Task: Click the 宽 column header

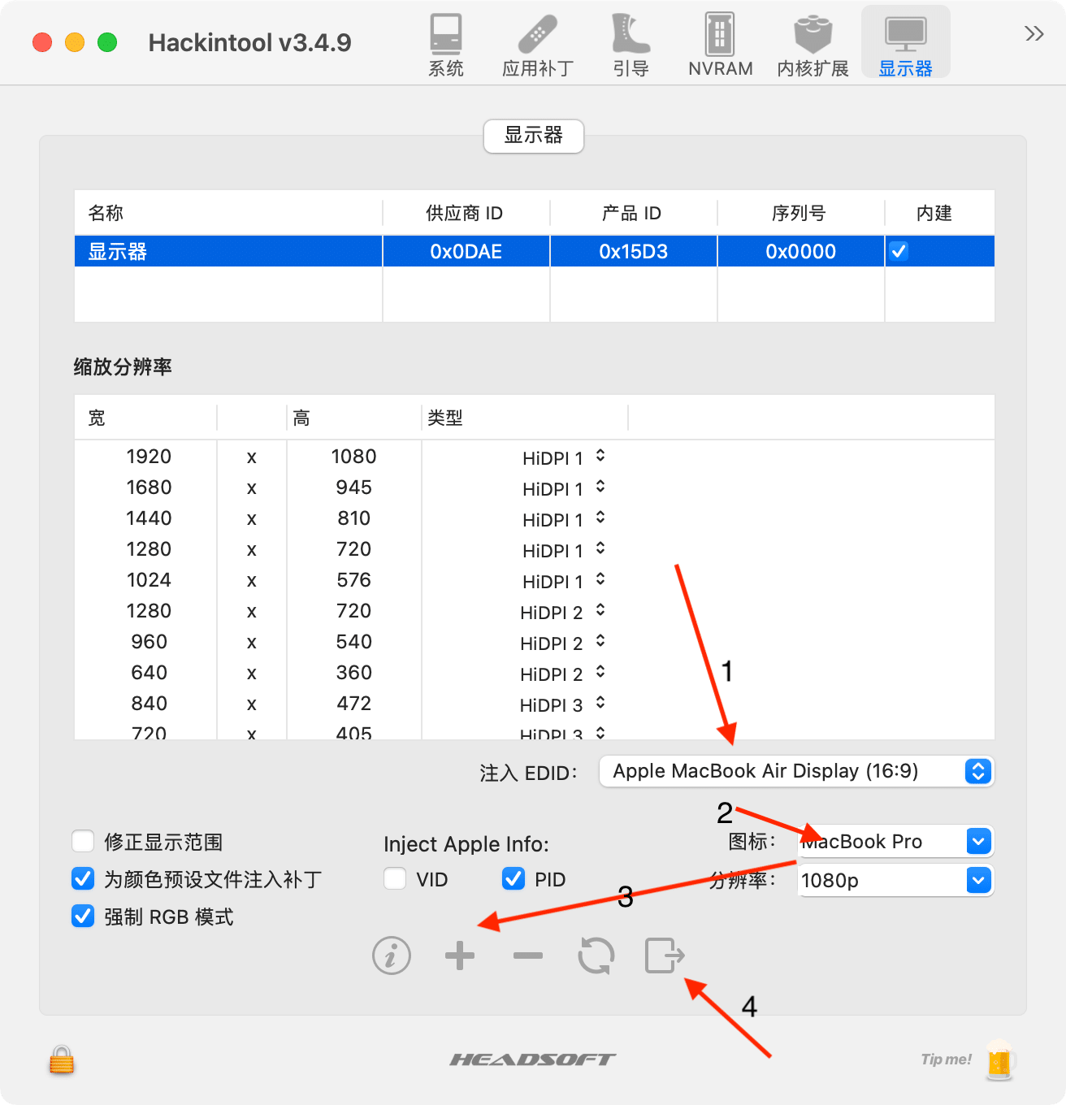Action: 145,418
